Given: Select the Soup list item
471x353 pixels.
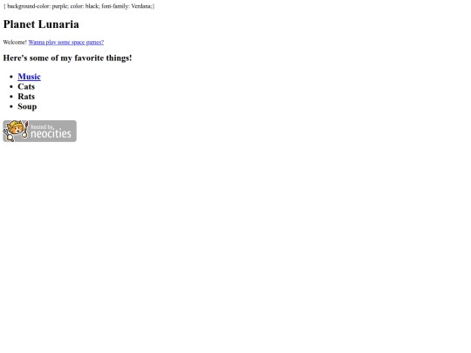Looking at the screenshot, I should (x=27, y=106).
